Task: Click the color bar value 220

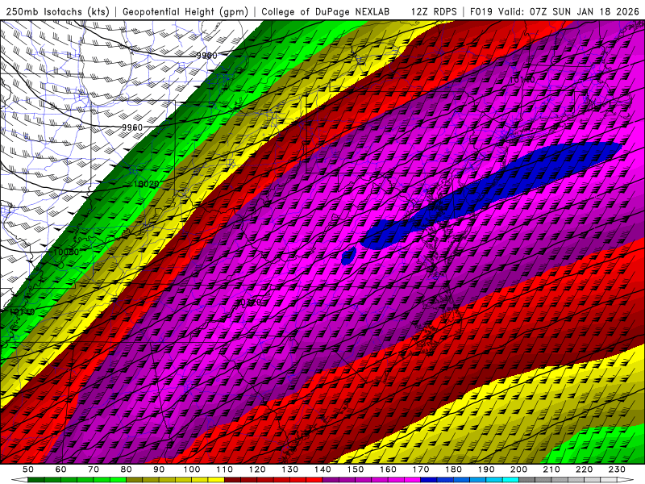Action: pos(584,469)
